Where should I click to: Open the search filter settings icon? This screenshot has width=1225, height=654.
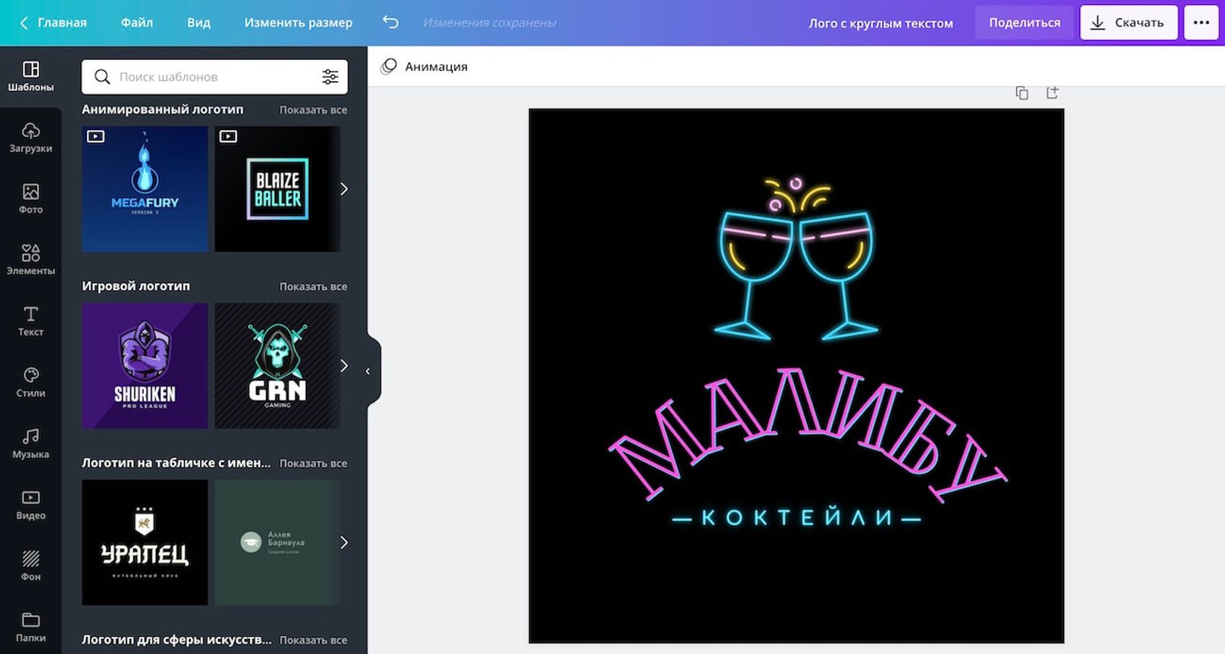point(330,77)
